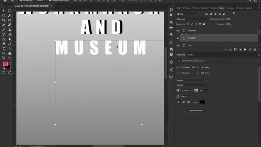The width and height of the screenshot is (261, 147).
Task: Open the Impact font family dropdown
Action: (x=192, y=80)
